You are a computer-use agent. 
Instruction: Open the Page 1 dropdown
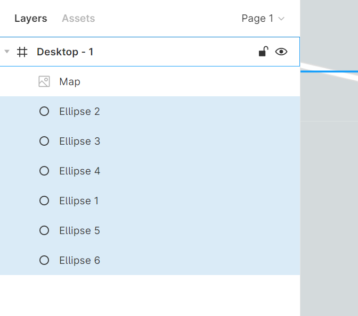pos(263,18)
